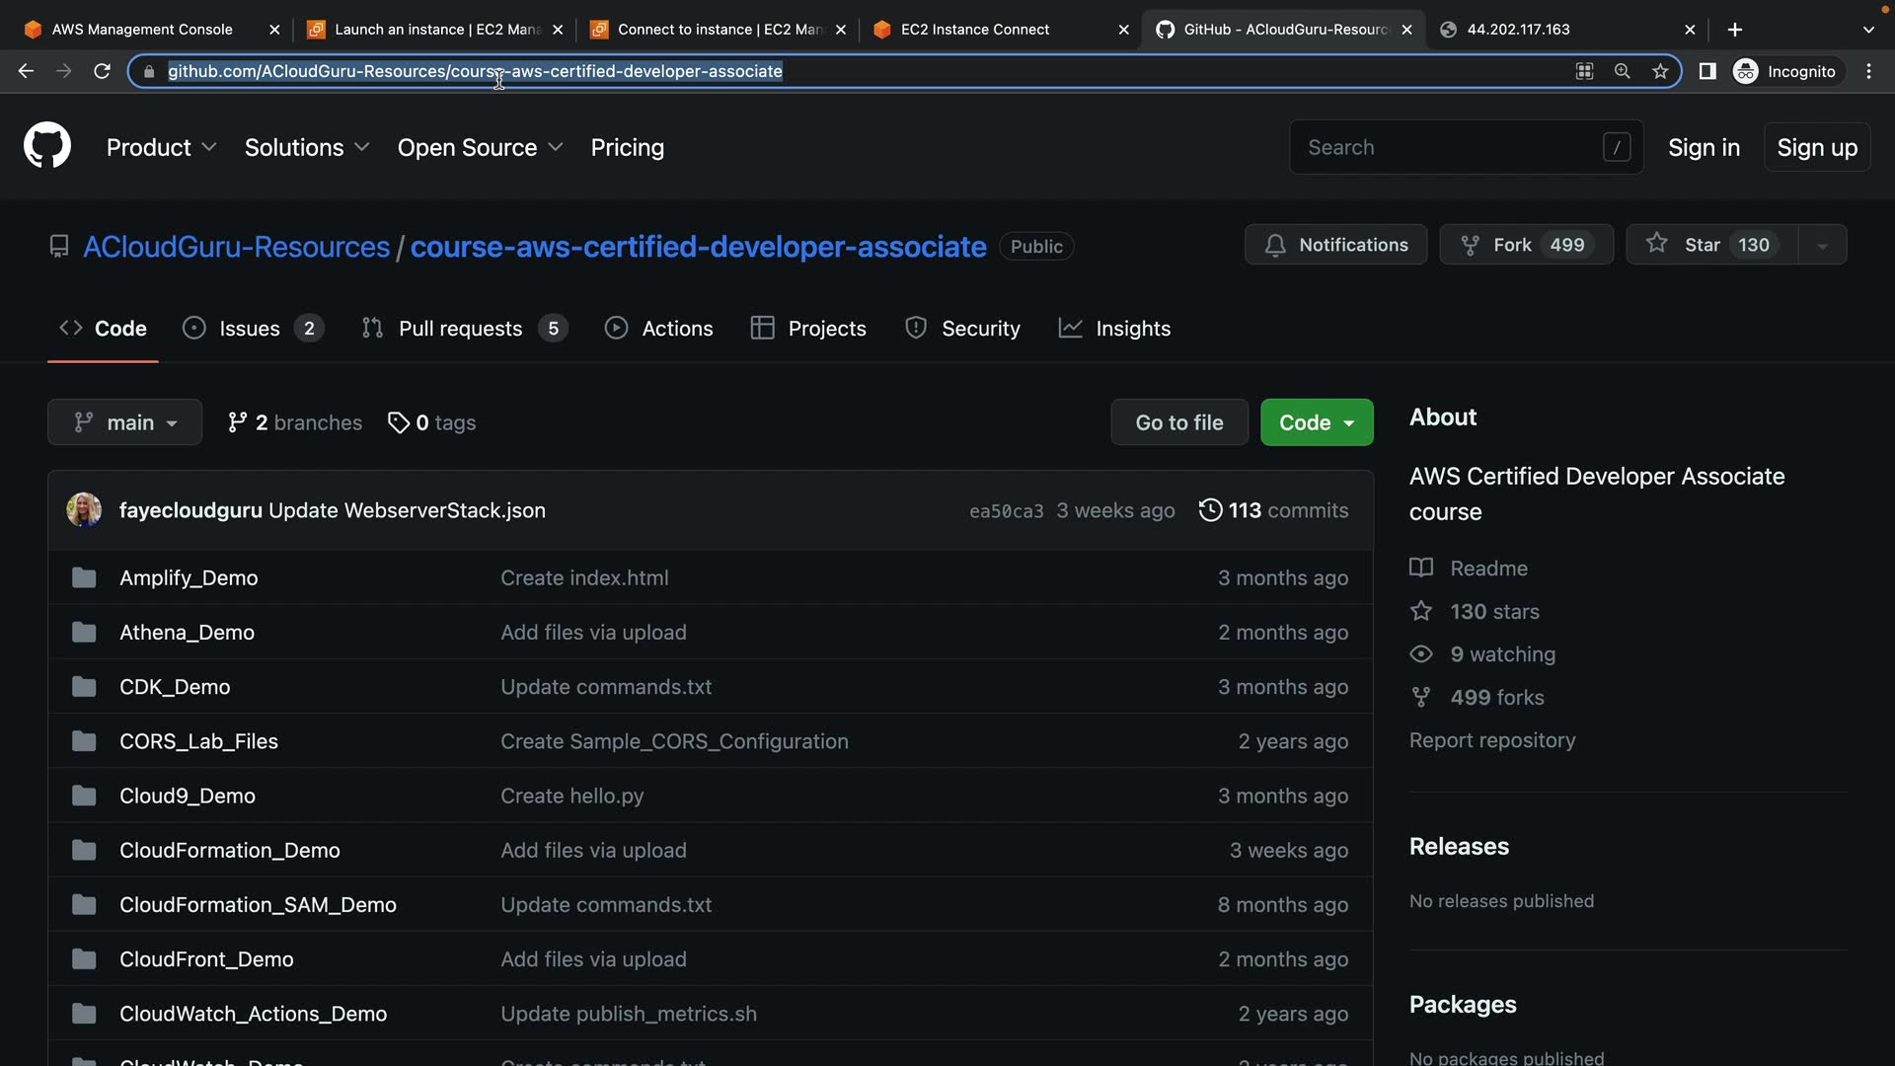Switch to the Issues tab
The height and width of the screenshot is (1066, 1895).
(x=250, y=329)
